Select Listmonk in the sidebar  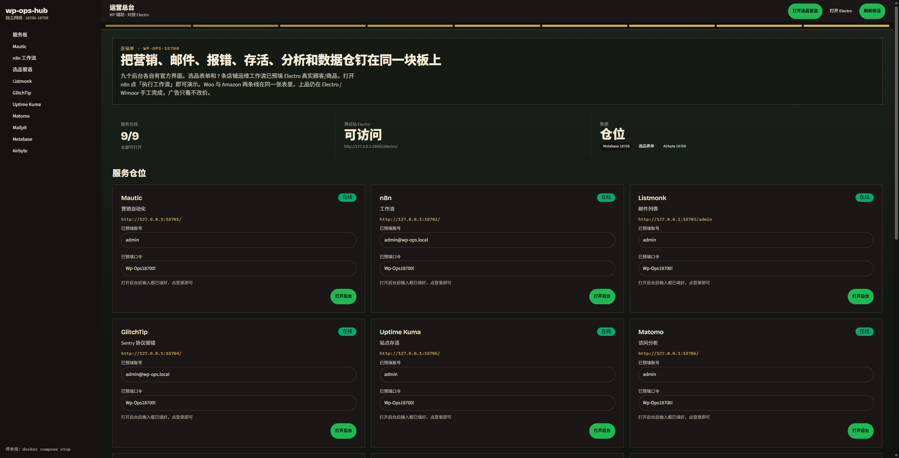[22, 81]
